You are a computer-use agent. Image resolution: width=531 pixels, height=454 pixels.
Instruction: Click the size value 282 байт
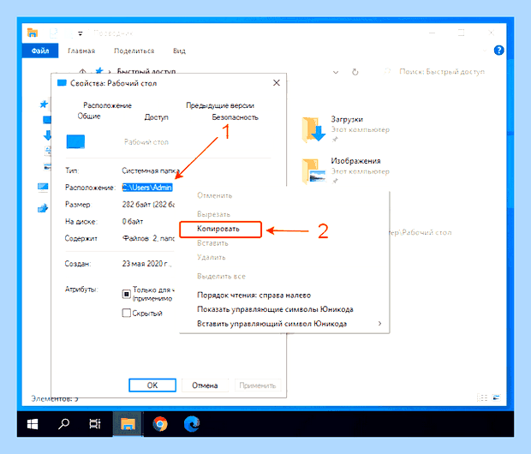click(148, 204)
